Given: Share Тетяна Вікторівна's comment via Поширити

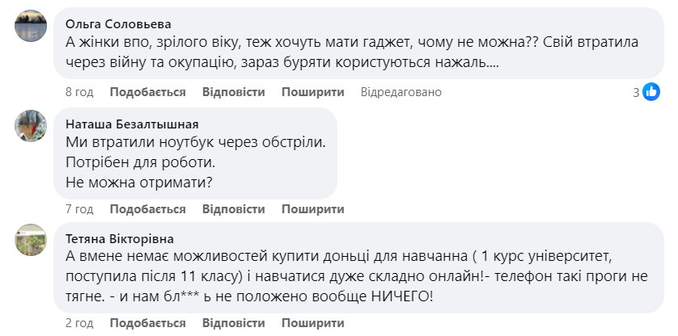Looking at the screenshot, I should point(312,323).
